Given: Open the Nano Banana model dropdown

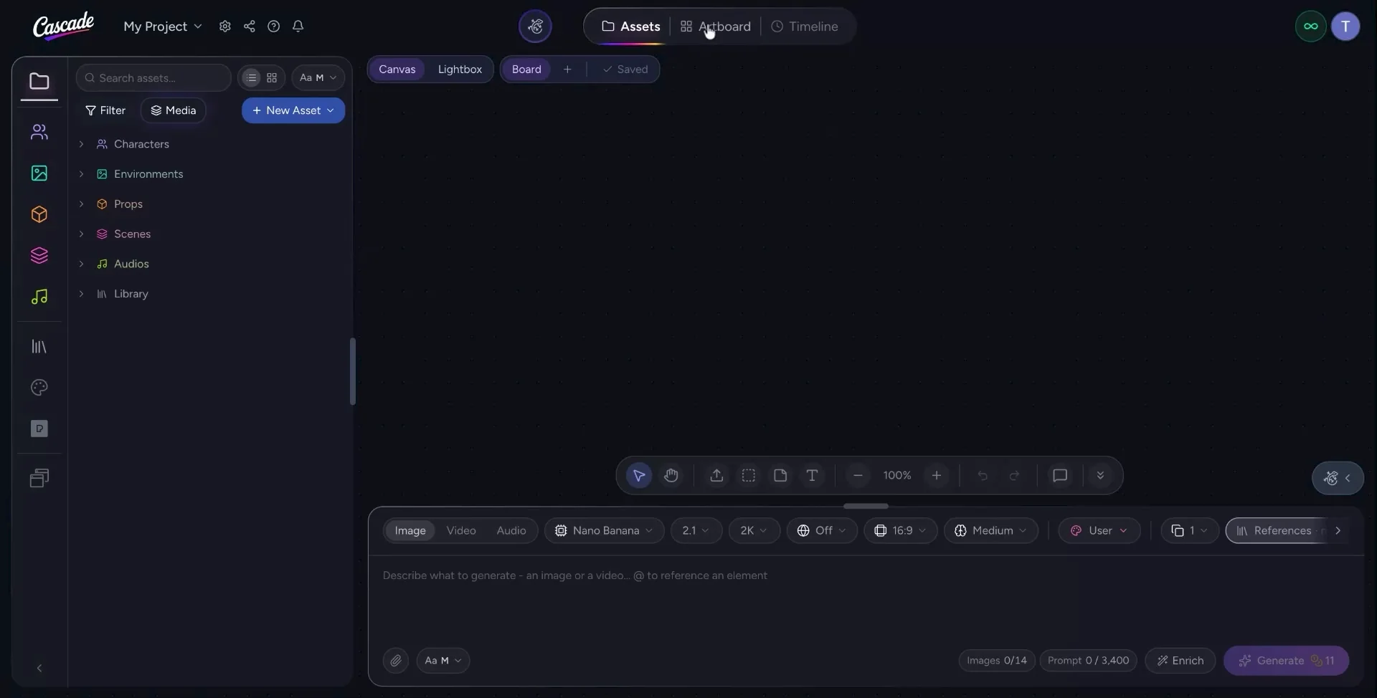Looking at the screenshot, I should click(605, 531).
